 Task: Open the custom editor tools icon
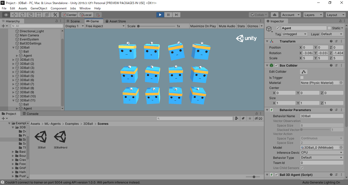[x=55, y=15]
